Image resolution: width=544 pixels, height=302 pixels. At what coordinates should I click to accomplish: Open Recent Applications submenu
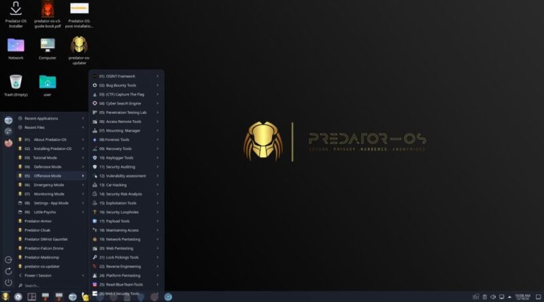point(52,119)
